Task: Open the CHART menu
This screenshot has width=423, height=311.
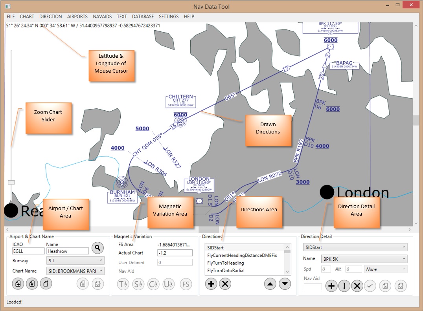Action: (x=27, y=16)
